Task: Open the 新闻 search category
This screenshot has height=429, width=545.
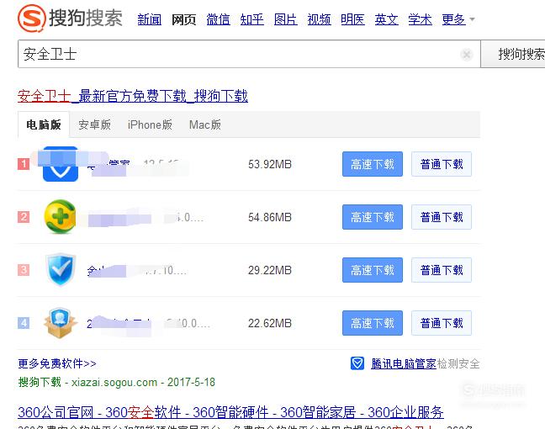Action: click(x=150, y=19)
